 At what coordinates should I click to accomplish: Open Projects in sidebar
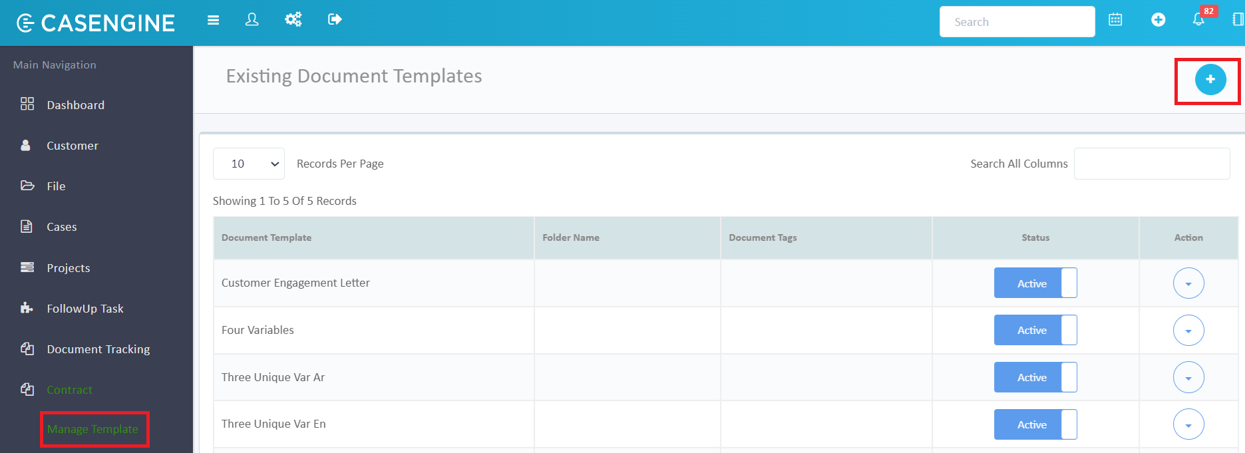[69, 268]
